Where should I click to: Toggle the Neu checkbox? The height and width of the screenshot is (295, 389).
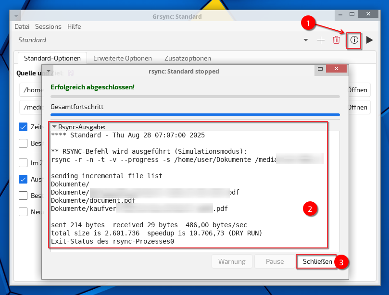point(23,212)
